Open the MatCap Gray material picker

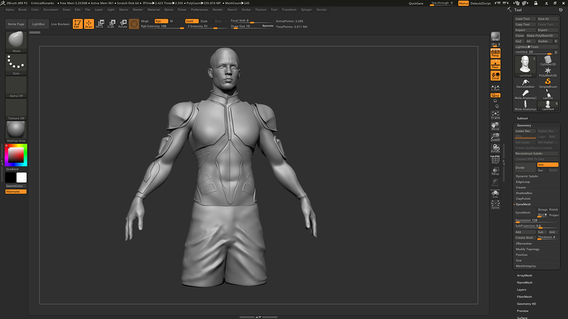point(16,131)
